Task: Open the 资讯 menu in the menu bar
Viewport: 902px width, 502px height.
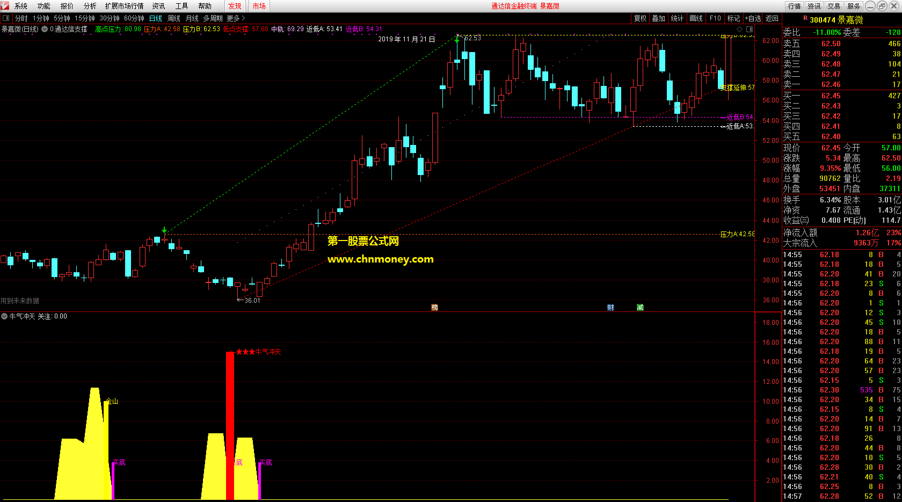Action: 158,6
